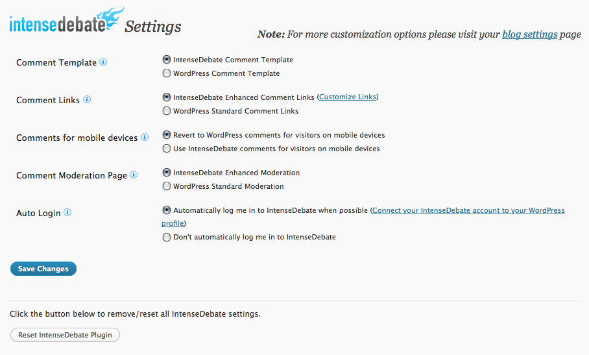Image resolution: width=589 pixels, height=355 pixels.
Task: Show the Auto Login info tooltip icon
Action: [x=67, y=212]
